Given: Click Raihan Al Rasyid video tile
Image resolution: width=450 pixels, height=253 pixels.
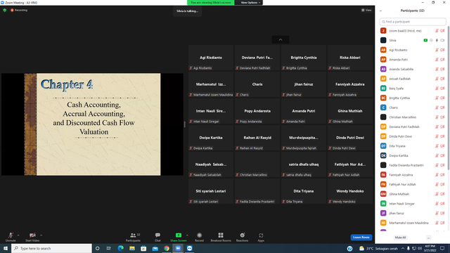Looking at the screenshot, I should point(257,138).
